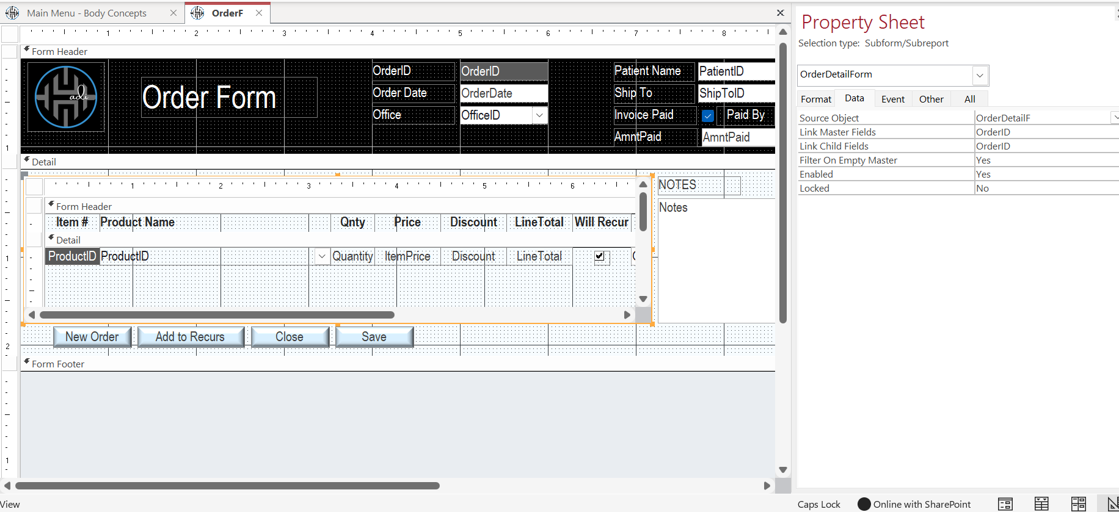The image size is (1119, 512).
Task: Toggle the Invoice Paid checkbox
Action: 708,115
